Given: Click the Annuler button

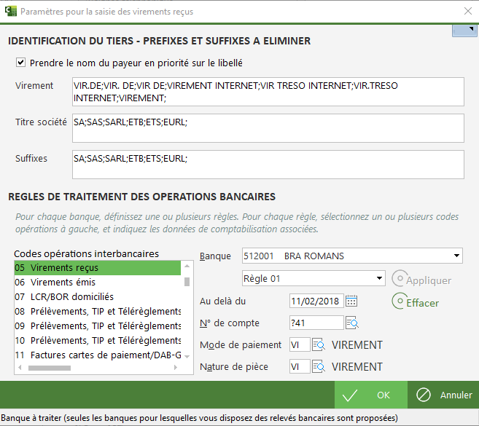Looking at the screenshot, I should (x=443, y=395).
